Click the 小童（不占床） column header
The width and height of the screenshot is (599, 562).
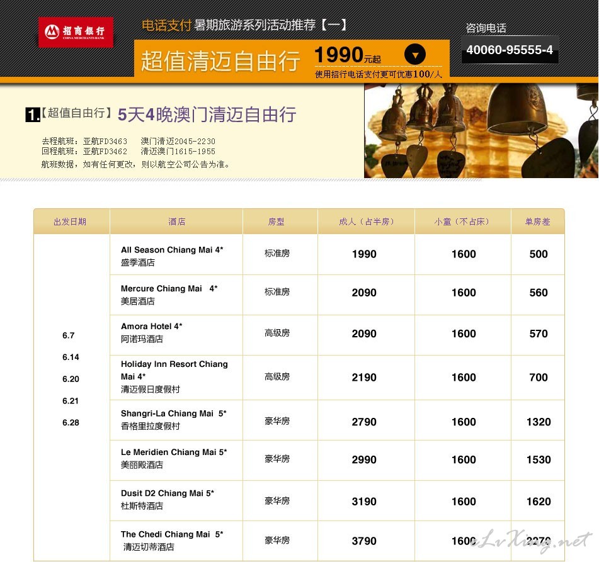[x=462, y=222]
